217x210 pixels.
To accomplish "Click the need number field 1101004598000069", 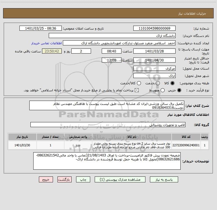I will click(x=154, y=28).
